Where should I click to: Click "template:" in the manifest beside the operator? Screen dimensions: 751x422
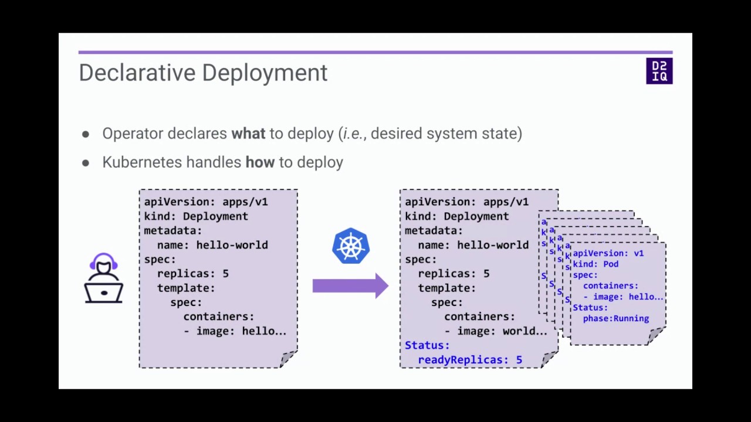[186, 288]
